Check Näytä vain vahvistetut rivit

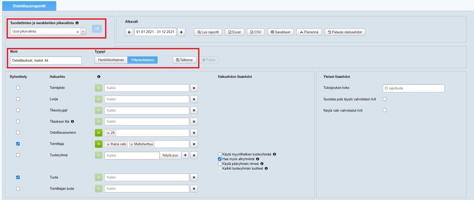tap(384, 110)
